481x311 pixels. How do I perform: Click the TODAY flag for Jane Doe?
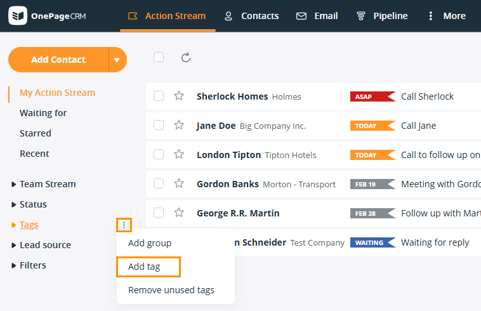tap(372, 126)
